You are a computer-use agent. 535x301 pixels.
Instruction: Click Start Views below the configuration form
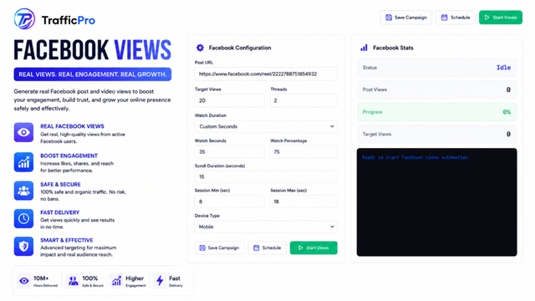point(313,247)
